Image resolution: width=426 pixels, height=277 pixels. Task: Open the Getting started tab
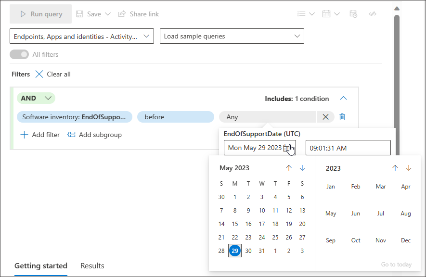[41, 265]
